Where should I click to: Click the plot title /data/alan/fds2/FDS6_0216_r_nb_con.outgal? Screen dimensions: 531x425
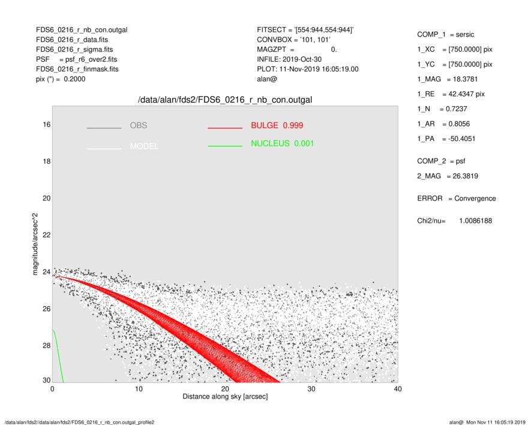point(225,100)
